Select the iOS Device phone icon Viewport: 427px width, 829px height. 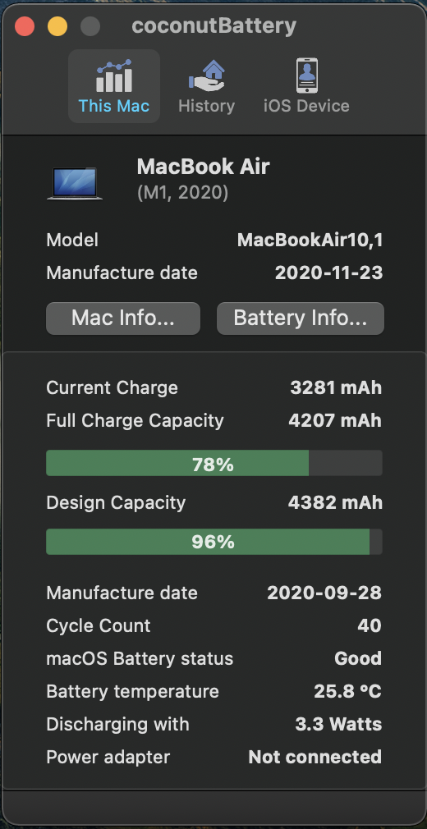tap(306, 76)
